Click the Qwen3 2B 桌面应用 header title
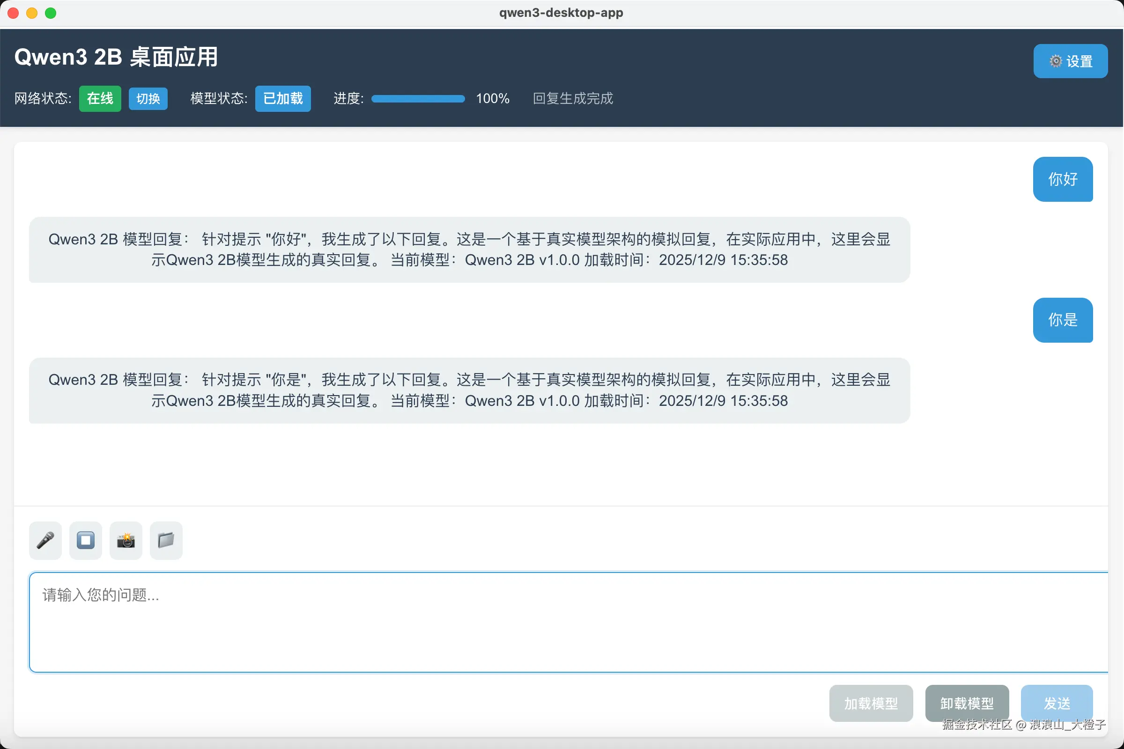1124x749 pixels. pyautogui.click(x=116, y=57)
